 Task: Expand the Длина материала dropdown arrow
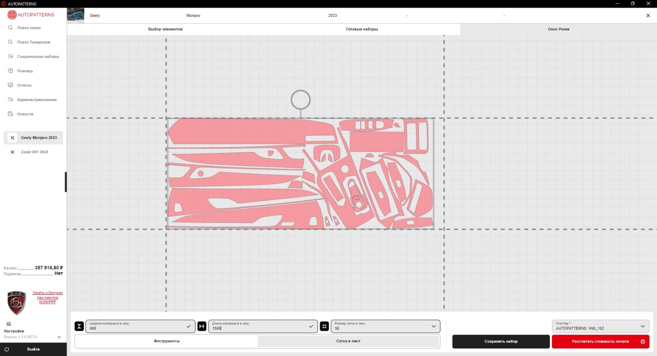pyautogui.click(x=311, y=326)
